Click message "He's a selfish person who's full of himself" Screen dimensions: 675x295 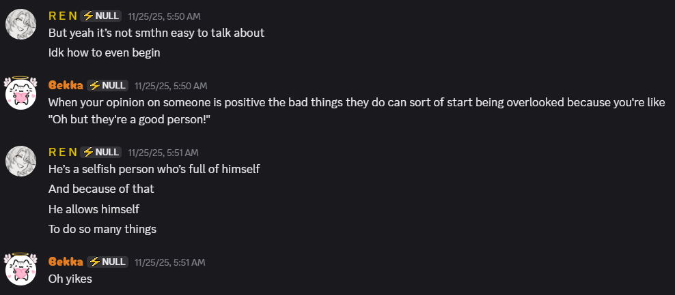coord(154,169)
